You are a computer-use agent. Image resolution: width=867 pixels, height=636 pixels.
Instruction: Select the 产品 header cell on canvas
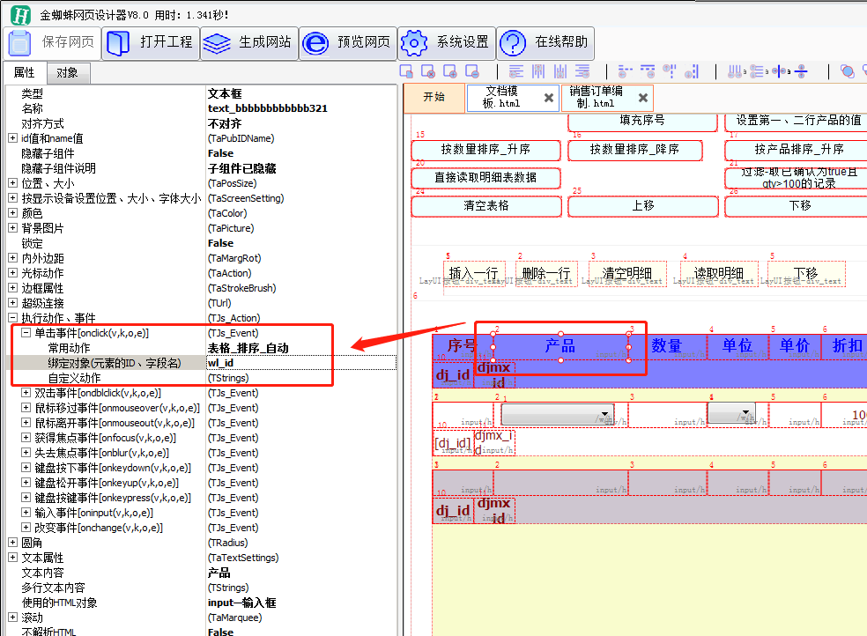pos(560,346)
